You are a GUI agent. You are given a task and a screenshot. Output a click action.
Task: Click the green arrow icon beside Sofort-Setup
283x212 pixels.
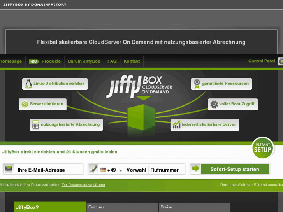pyautogui.click(x=195, y=169)
